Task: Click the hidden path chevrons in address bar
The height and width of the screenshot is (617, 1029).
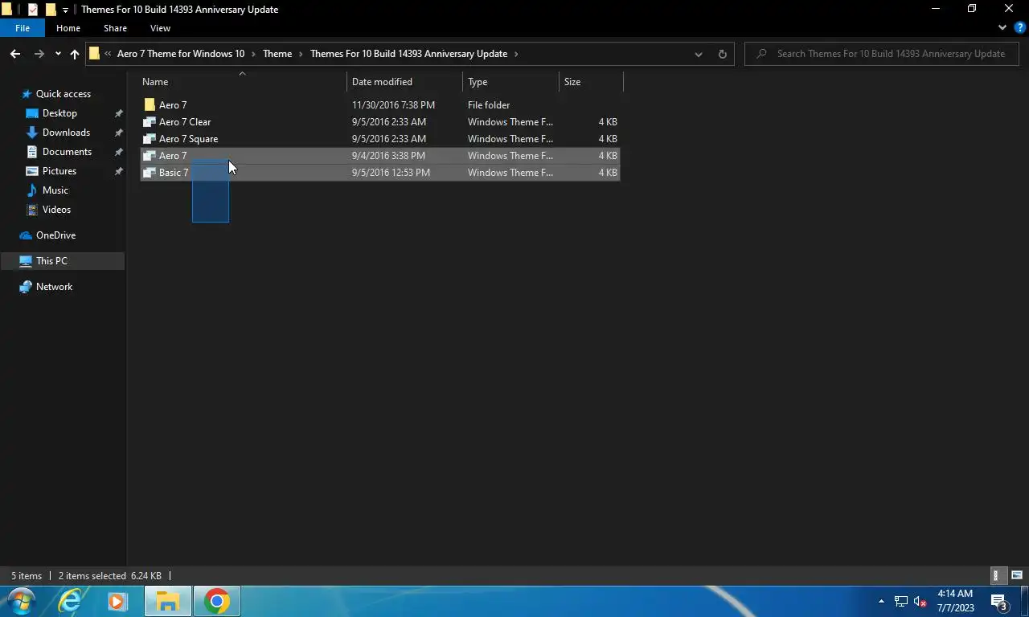Action: pos(108,54)
